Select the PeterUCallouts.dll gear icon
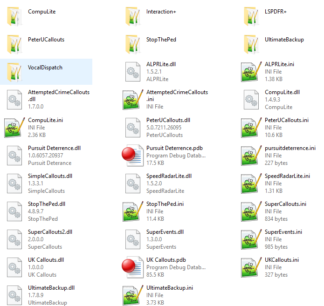Screen dimensions: 324x306 point(133,128)
